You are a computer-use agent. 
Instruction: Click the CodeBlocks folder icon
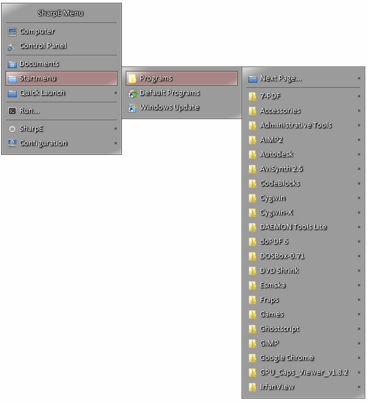pyautogui.click(x=252, y=183)
